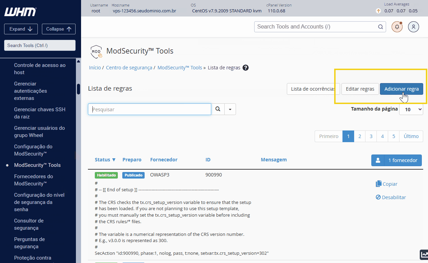Collapse all sidebar menu sections
This screenshot has height=263, width=428.
click(x=59, y=29)
